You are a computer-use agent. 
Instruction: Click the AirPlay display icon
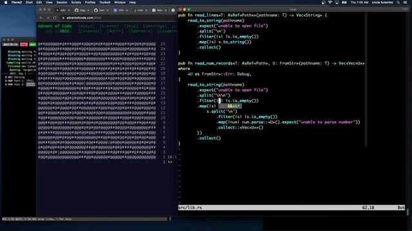click(337, 3)
